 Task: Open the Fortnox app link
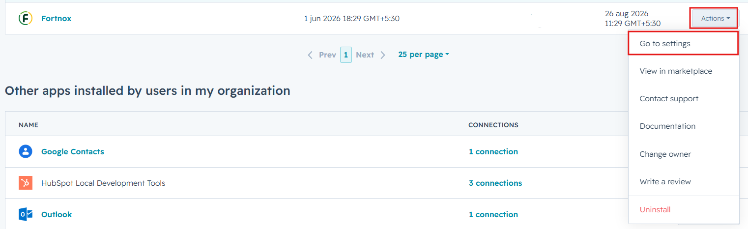pyautogui.click(x=56, y=19)
